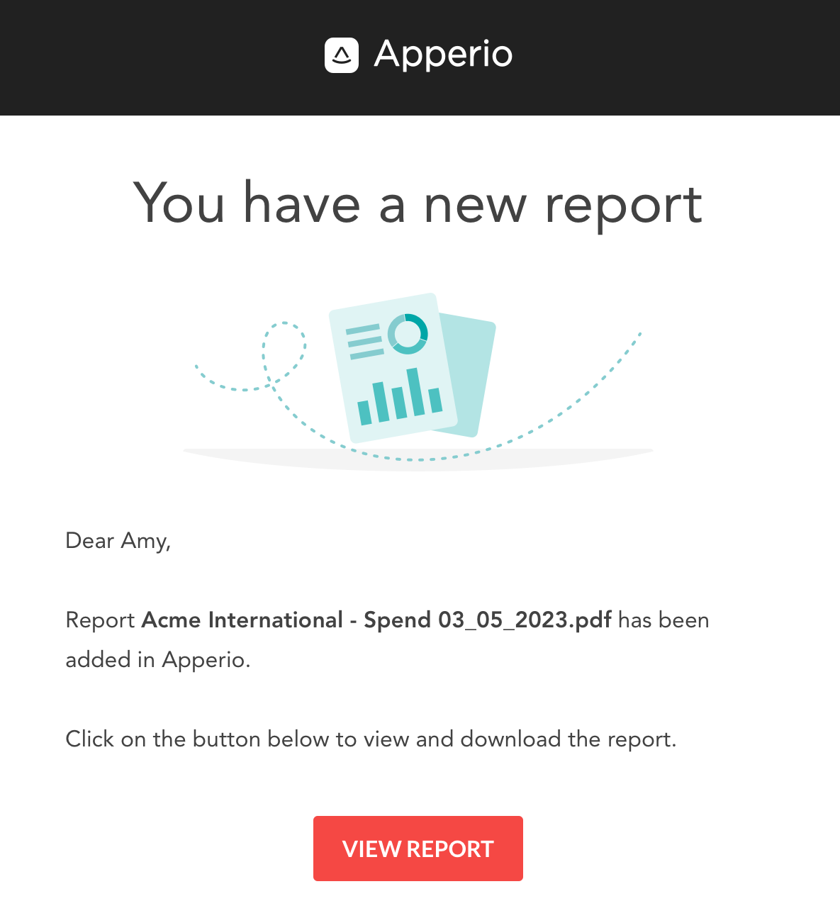Screen dimensions: 840x901
Task: Click the sentence about viewing and downloading
Action: pos(371,739)
